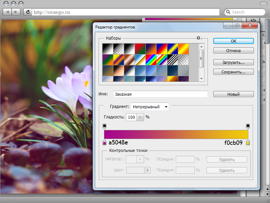Click the Гладкость value field 100
This screenshot has width=270, height=203.
131,117
